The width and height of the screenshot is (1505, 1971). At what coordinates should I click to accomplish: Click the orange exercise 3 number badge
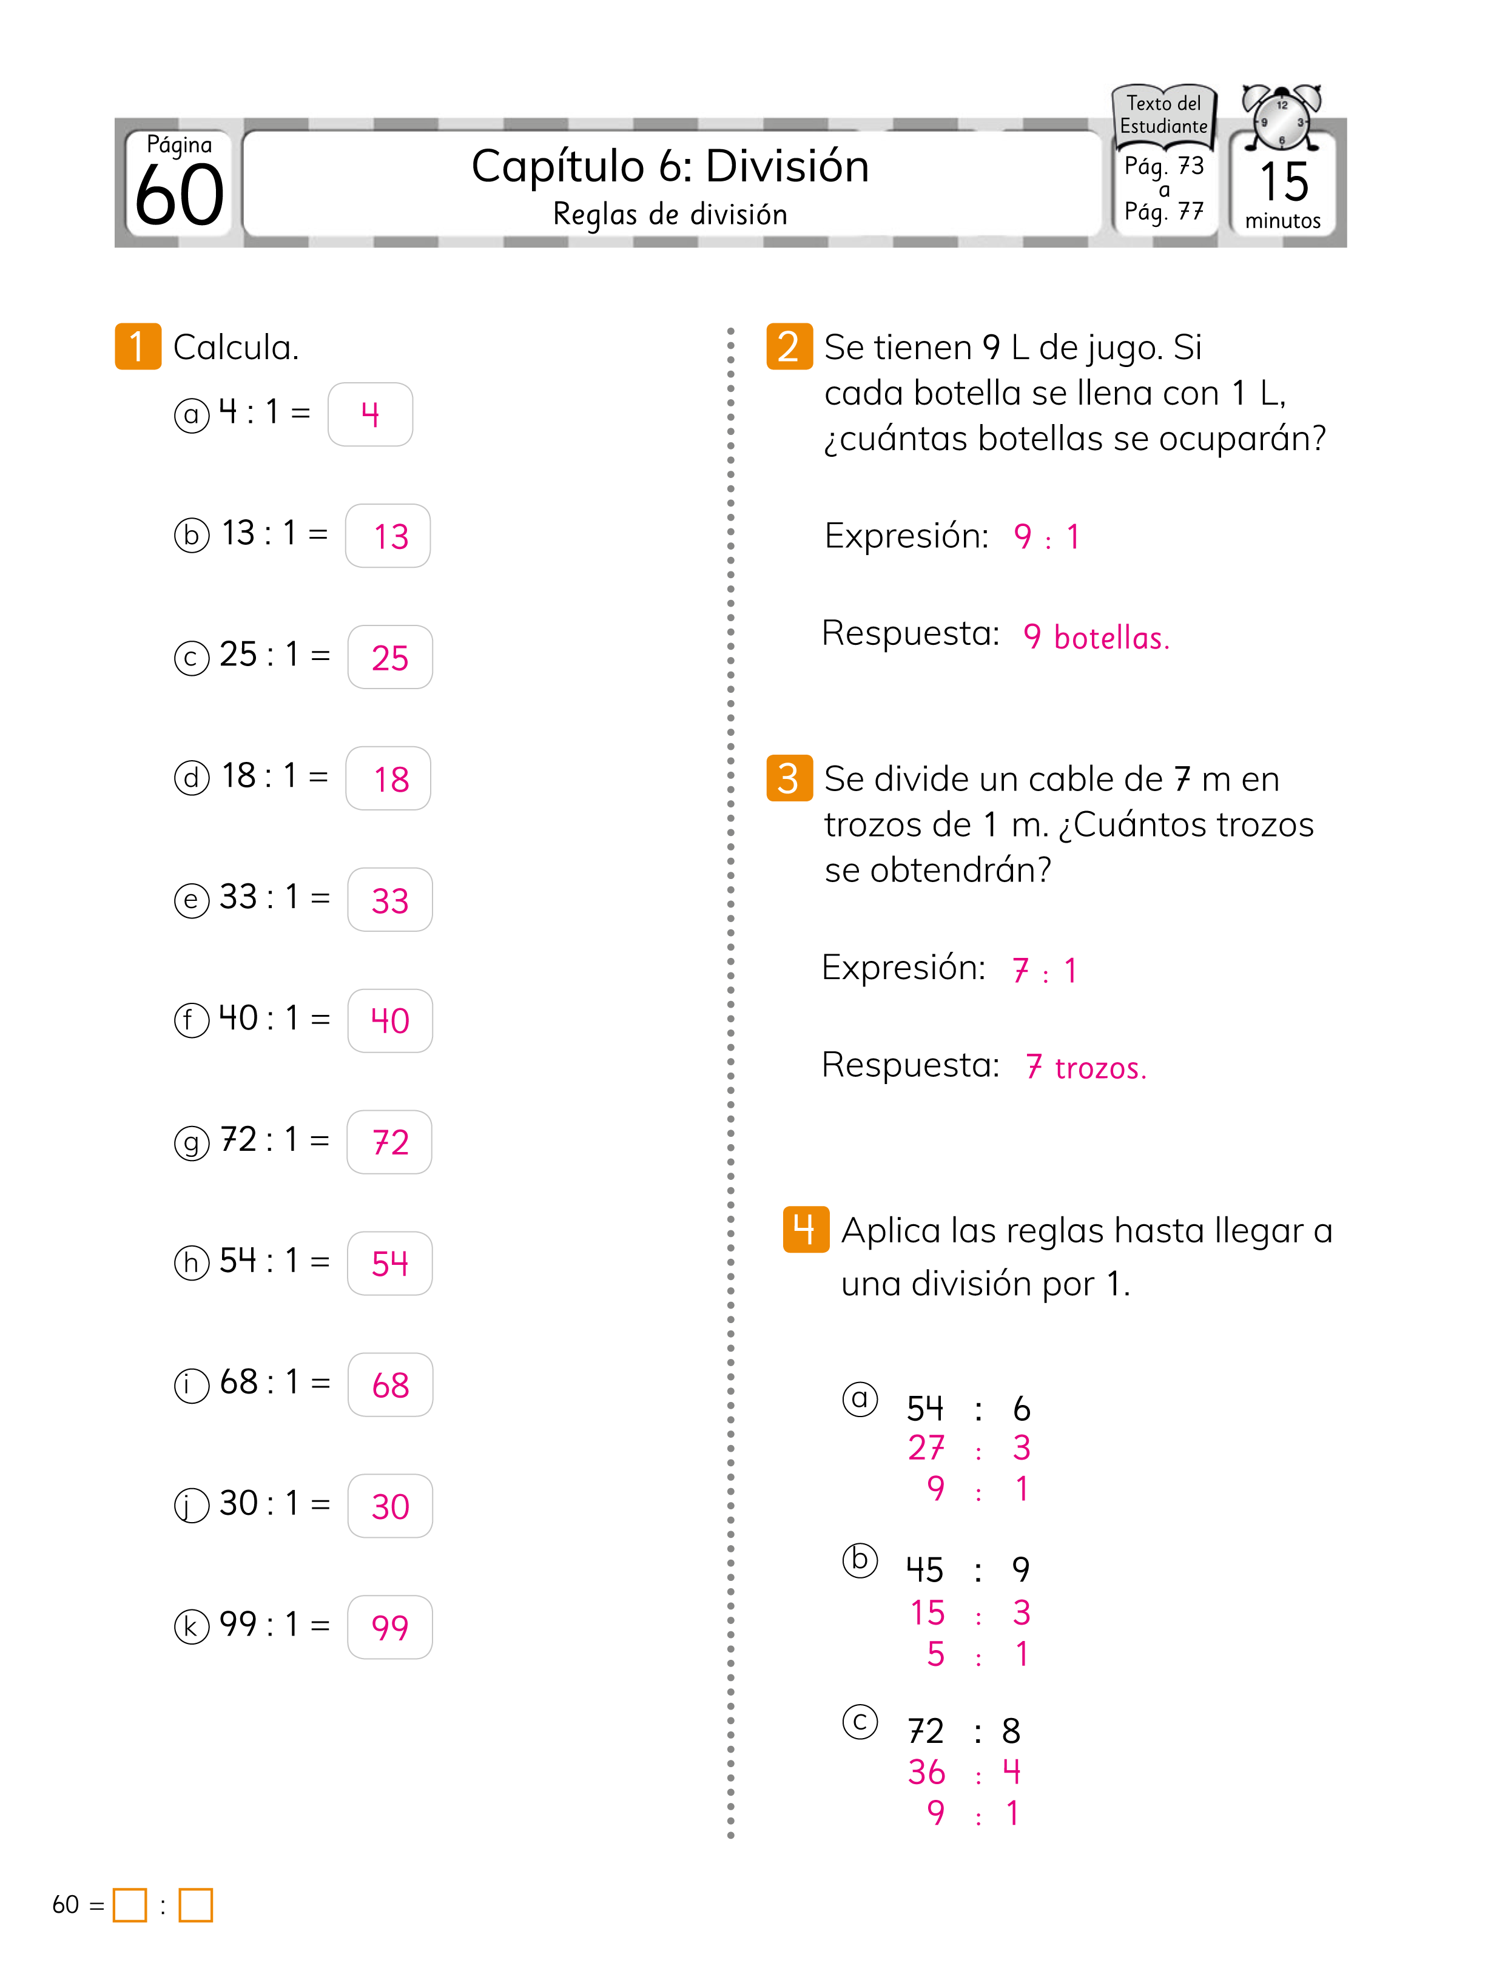click(x=789, y=778)
